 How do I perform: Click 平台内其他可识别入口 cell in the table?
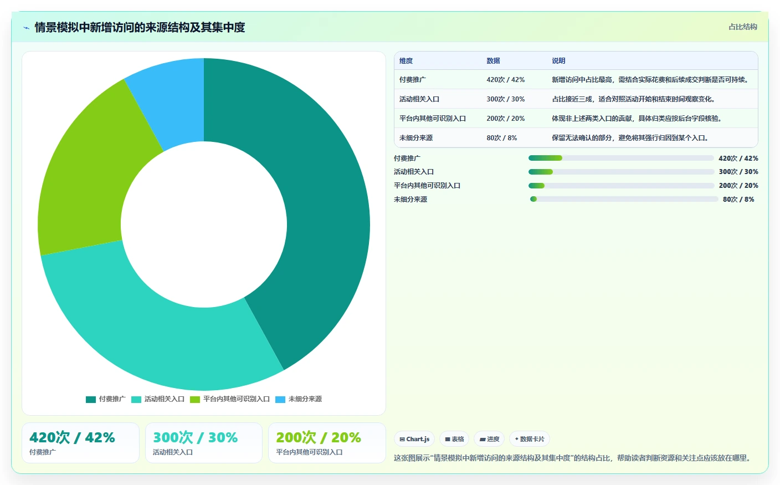point(433,119)
